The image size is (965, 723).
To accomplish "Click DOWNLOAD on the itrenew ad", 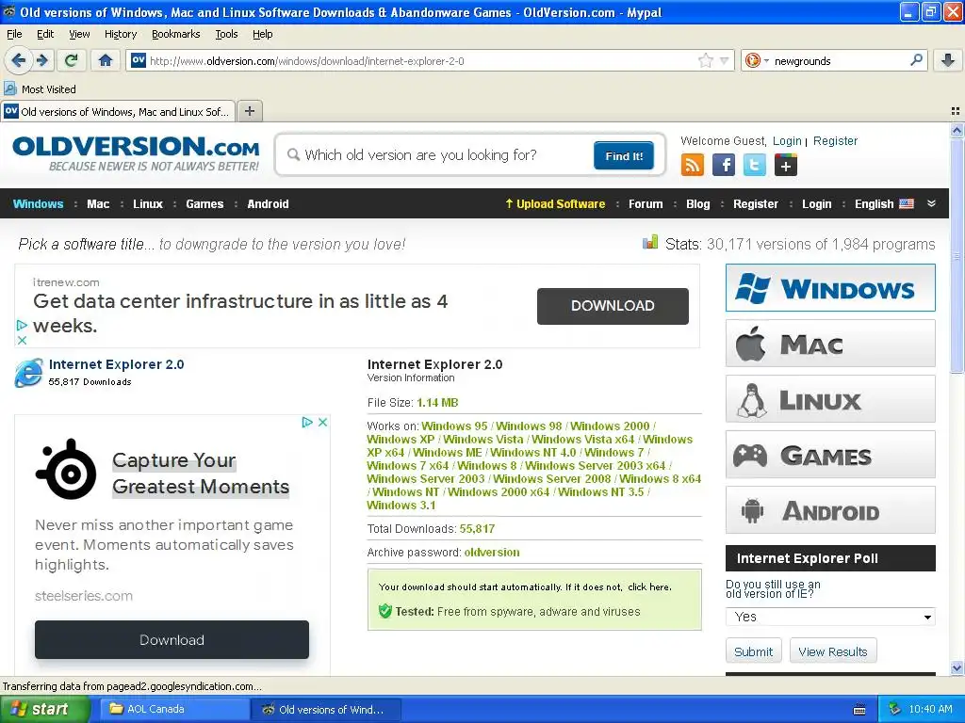I will point(613,306).
